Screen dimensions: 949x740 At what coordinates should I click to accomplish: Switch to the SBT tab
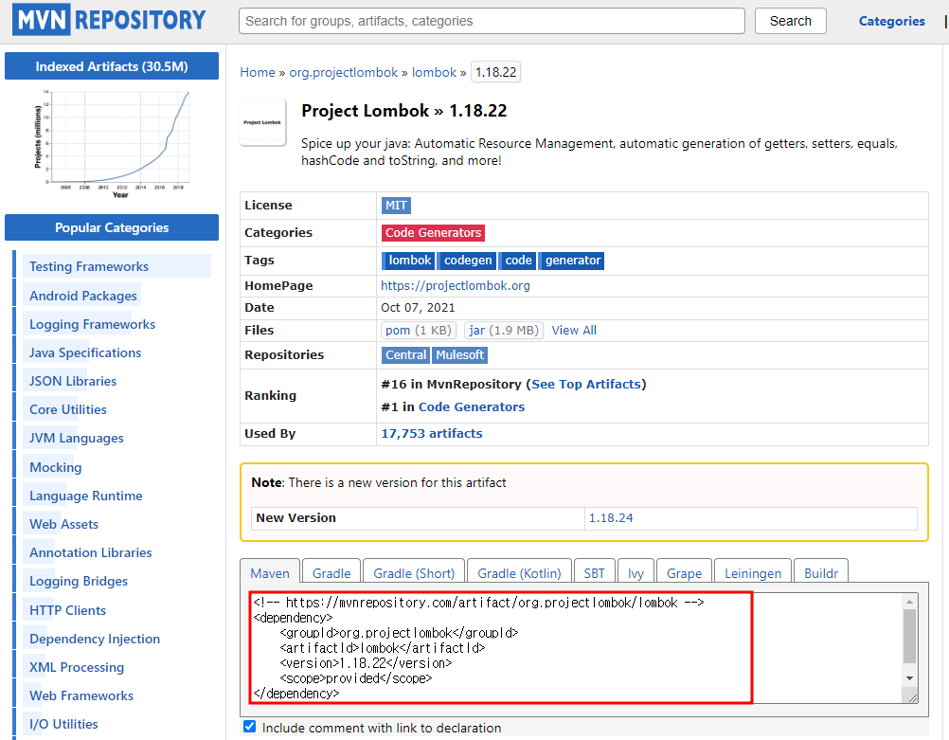[x=595, y=573]
